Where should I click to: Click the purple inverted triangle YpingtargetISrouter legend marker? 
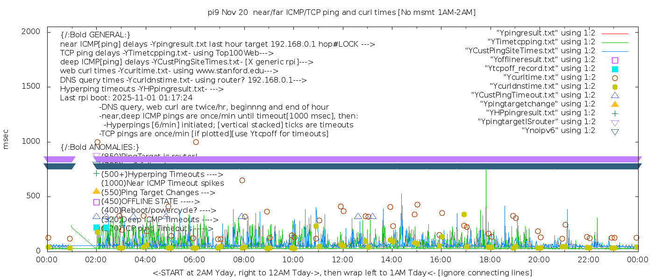click(615, 122)
